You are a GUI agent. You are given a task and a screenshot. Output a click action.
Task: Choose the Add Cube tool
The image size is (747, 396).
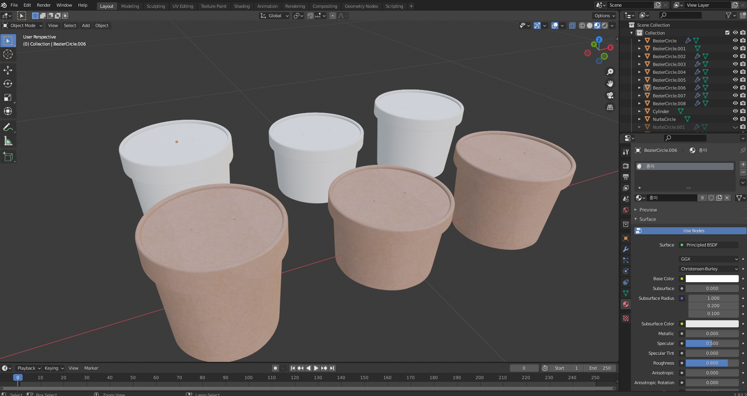pos(8,157)
